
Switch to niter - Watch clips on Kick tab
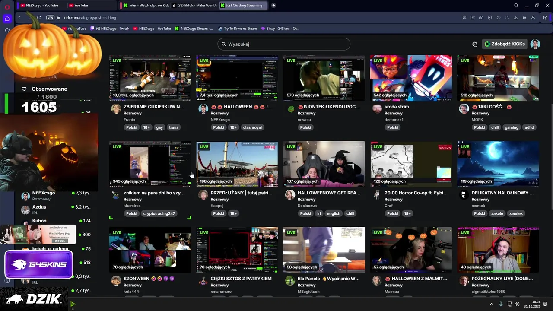tap(146, 6)
